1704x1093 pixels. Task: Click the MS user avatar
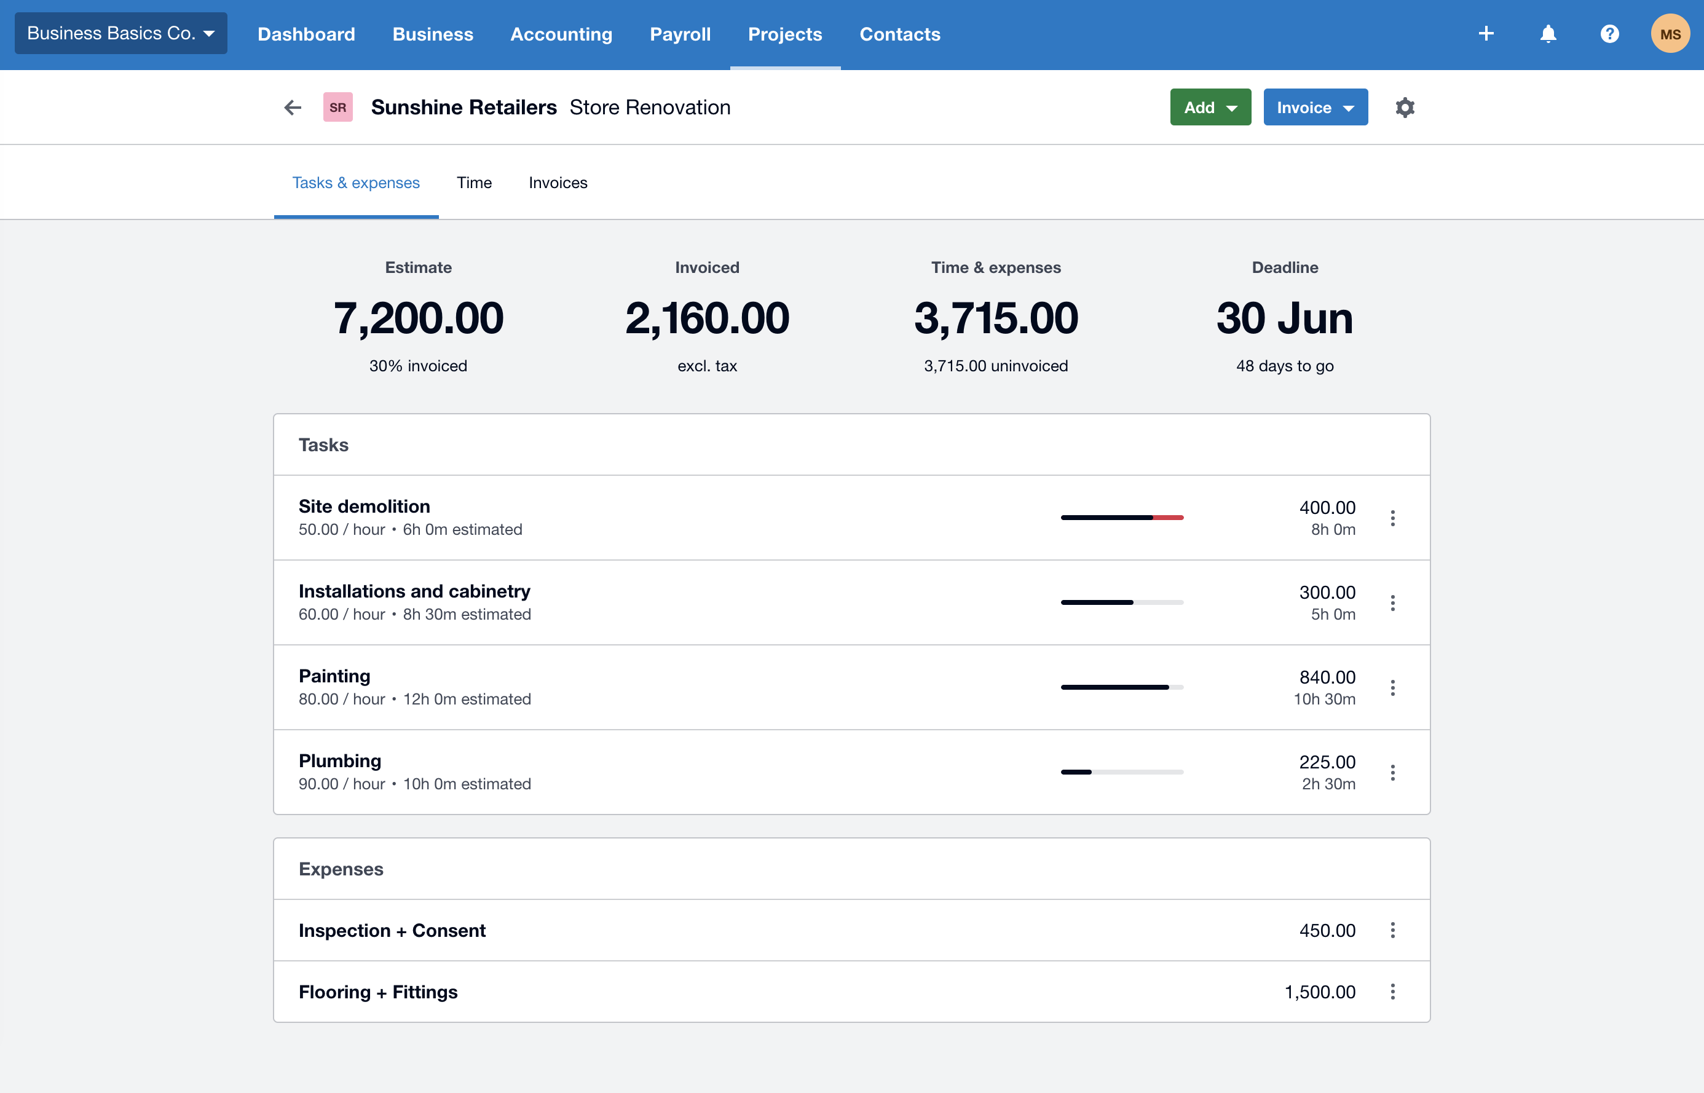[x=1670, y=33]
